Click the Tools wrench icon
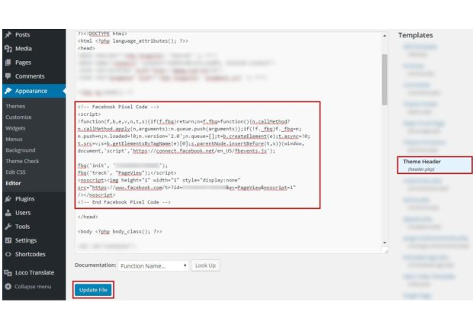Viewport: 476px width, 331px height. click(8, 227)
